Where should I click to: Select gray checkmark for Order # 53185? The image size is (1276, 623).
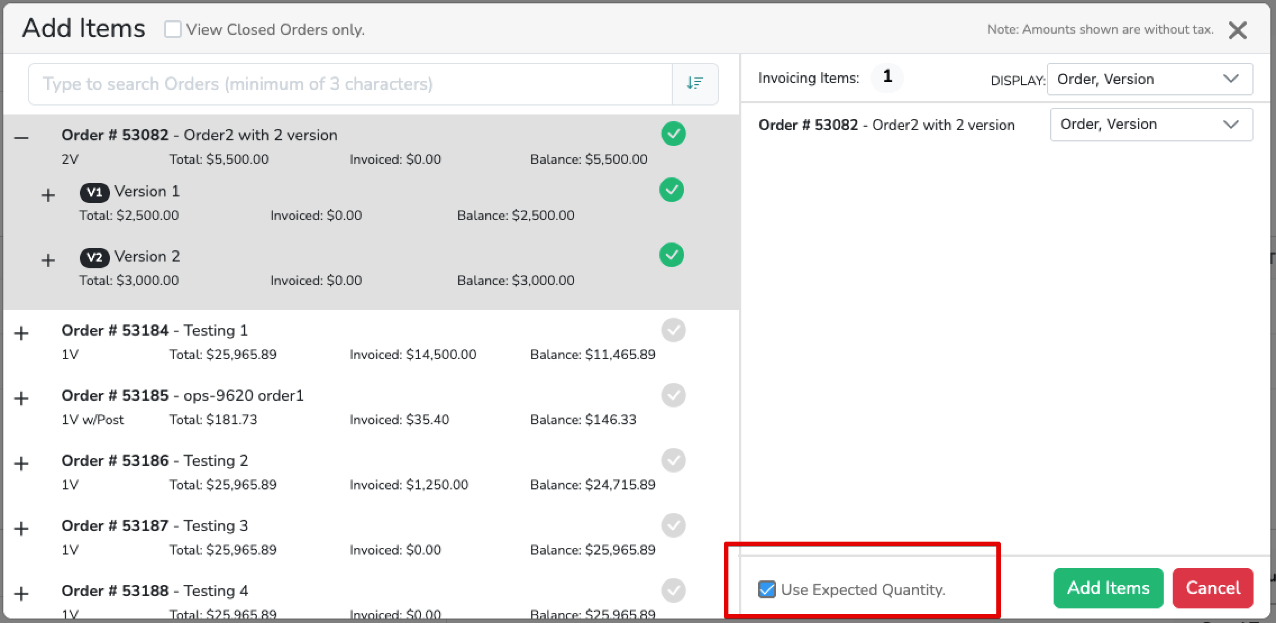click(673, 396)
